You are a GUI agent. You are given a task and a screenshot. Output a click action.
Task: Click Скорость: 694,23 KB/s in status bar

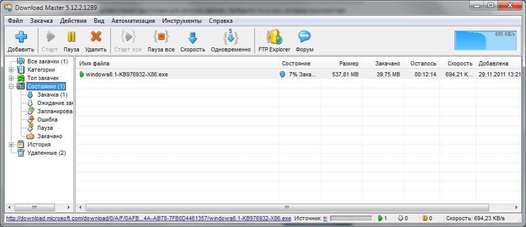pos(475,218)
